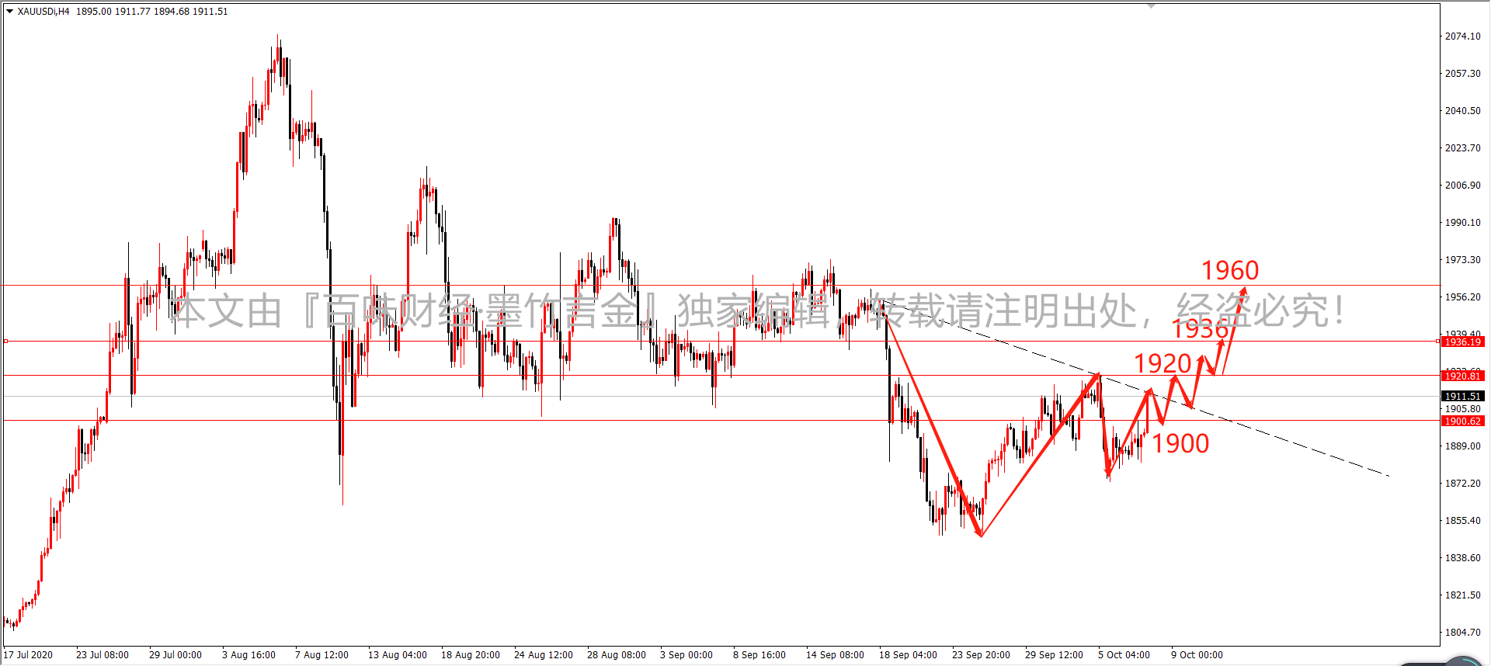Click 1804.70 on the price scale

(1462, 633)
